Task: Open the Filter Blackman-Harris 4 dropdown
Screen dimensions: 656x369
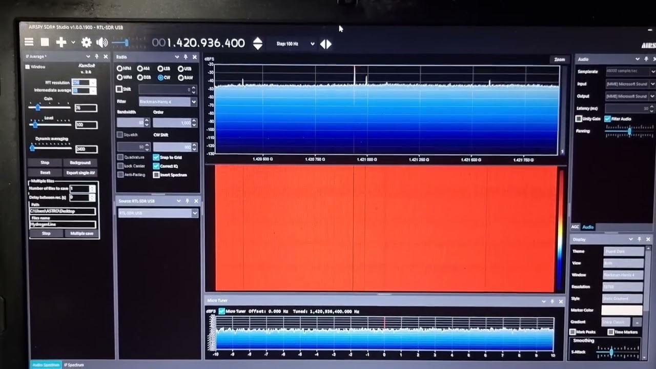Action: tap(168, 102)
